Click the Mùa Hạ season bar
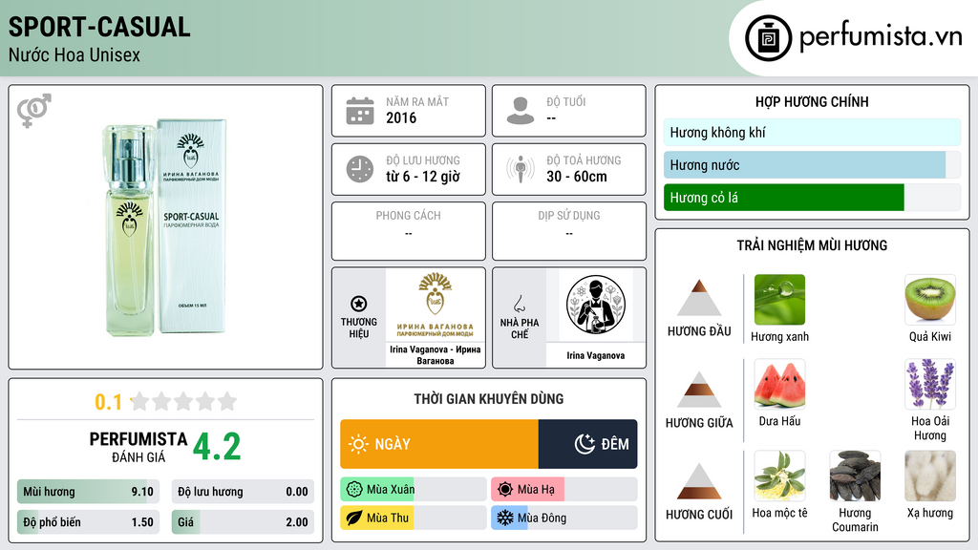The image size is (978, 550). coord(563,490)
